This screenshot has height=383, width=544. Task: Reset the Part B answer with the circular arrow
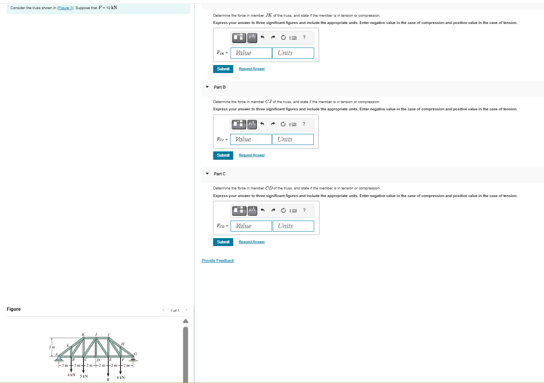tap(283, 124)
